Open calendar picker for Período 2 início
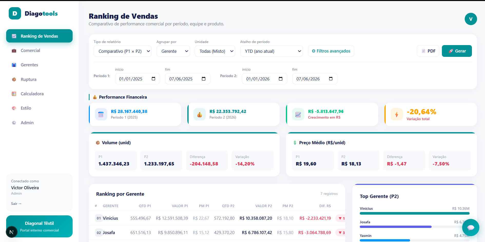Screen dimensions: 485x242 point(281,79)
